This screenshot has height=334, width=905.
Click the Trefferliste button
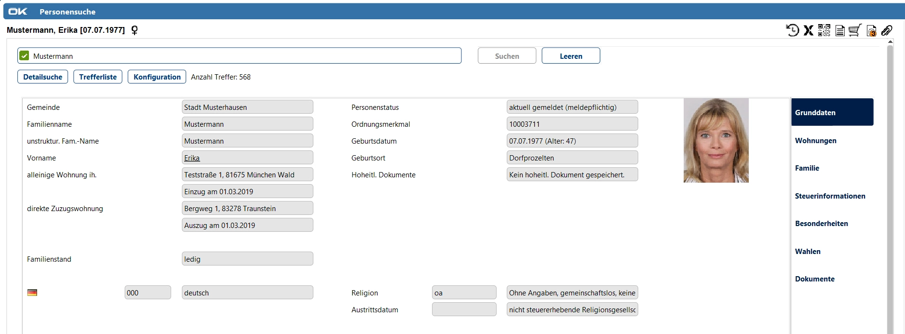pyautogui.click(x=98, y=77)
